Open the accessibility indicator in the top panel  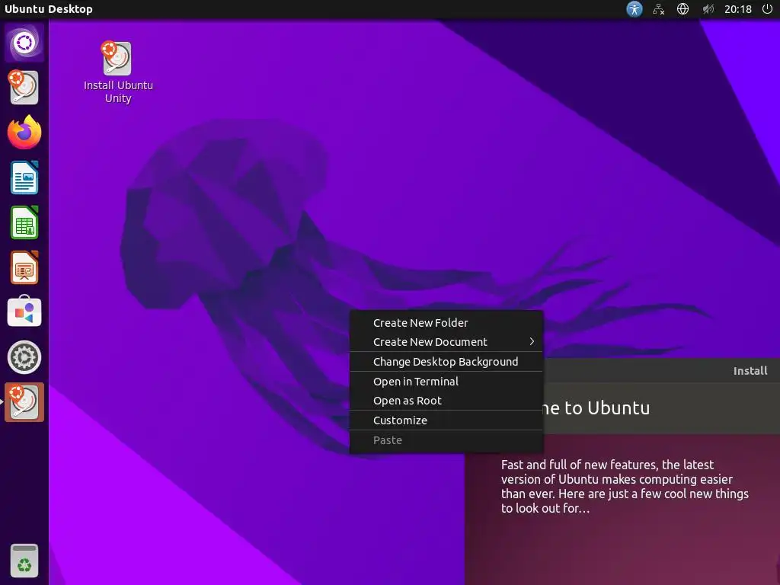635,9
